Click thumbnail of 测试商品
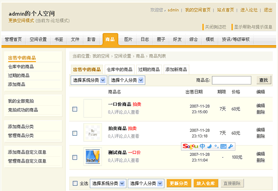This screenshot has width=278, height=191. [93, 156]
